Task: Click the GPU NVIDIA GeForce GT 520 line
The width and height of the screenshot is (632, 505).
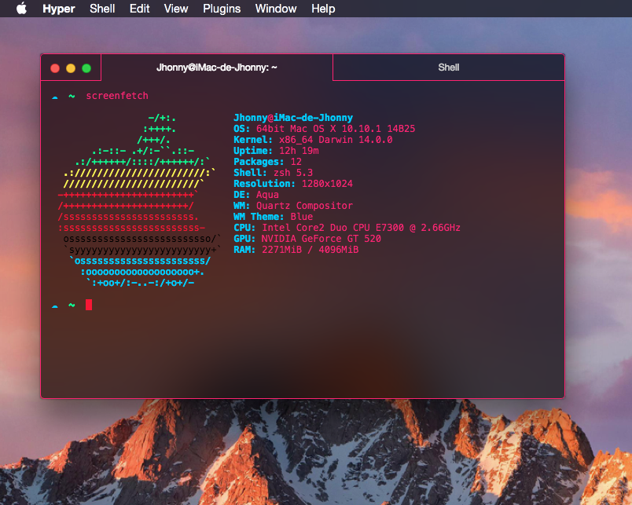Action: tap(307, 239)
